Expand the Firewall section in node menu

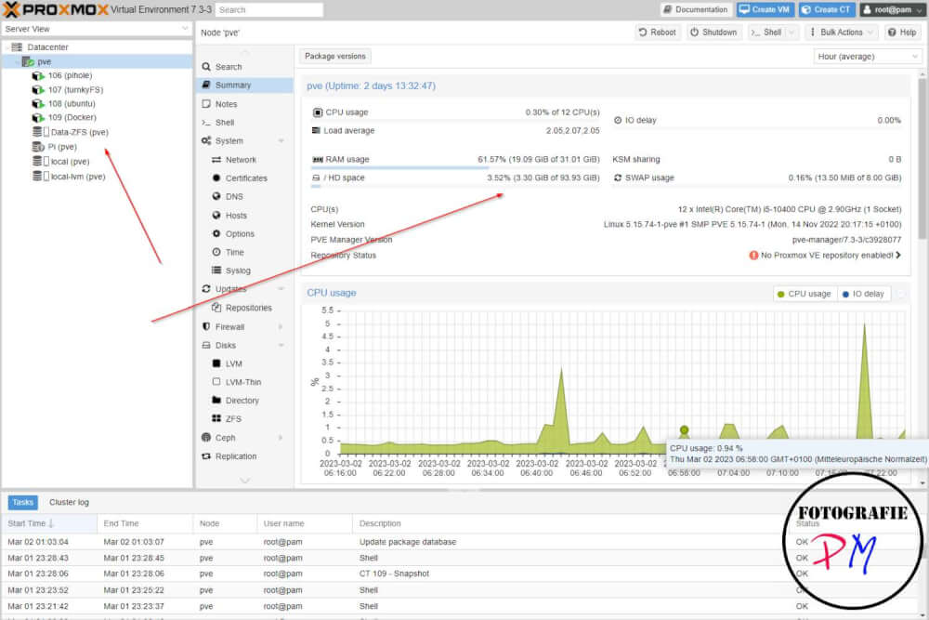click(281, 326)
